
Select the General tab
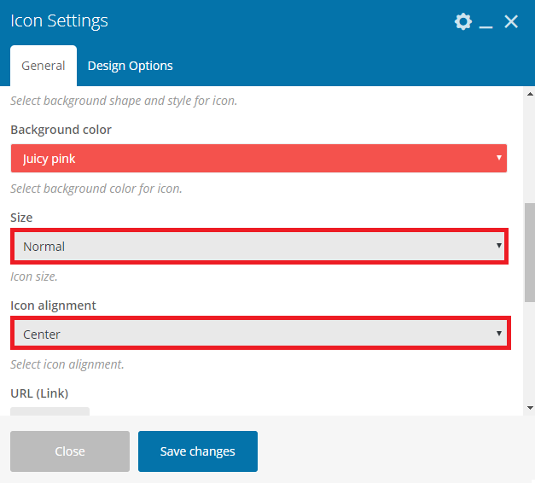[x=44, y=66]
